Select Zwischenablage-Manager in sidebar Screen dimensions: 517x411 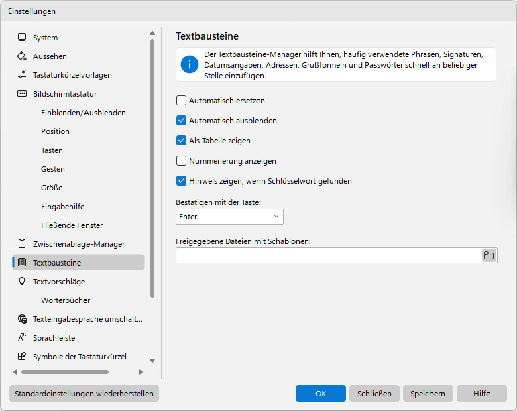[78, 244]
